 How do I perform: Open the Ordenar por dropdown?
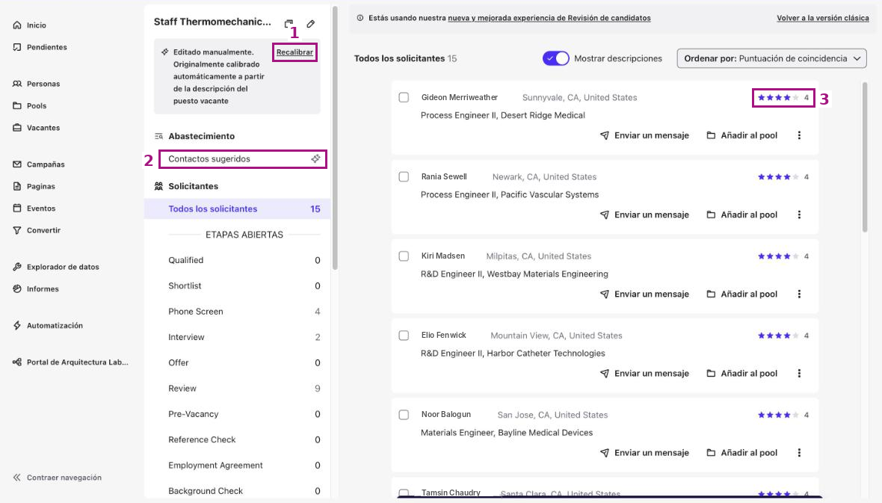tap(771, 58)
